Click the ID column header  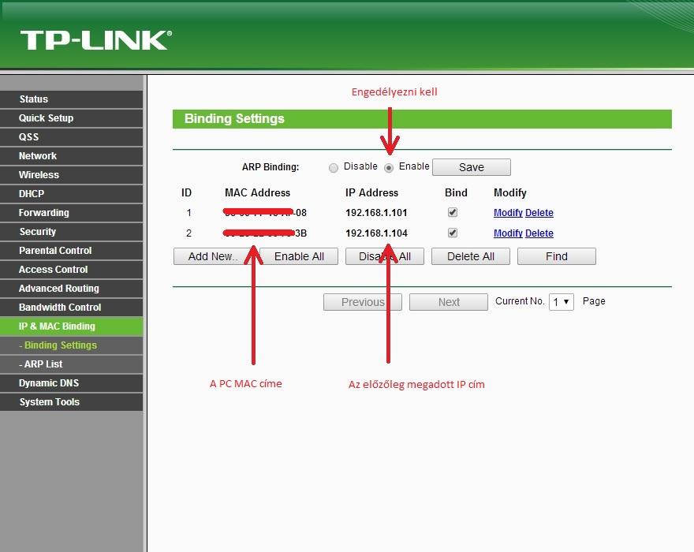(x=186, y=193)
